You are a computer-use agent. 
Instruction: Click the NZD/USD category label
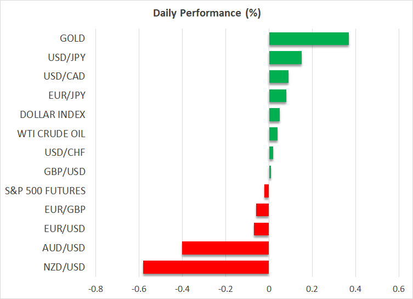point(64,267)
